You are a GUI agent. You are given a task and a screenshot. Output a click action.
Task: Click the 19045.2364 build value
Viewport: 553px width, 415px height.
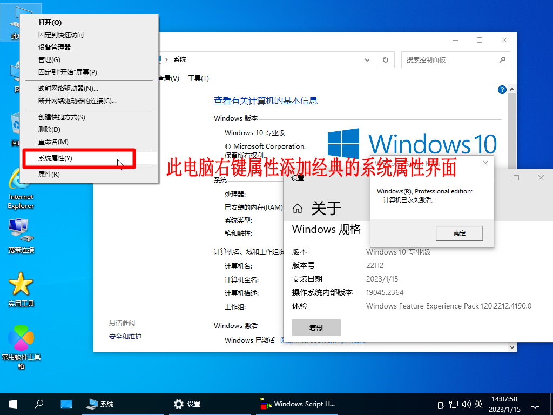point(385,292)
